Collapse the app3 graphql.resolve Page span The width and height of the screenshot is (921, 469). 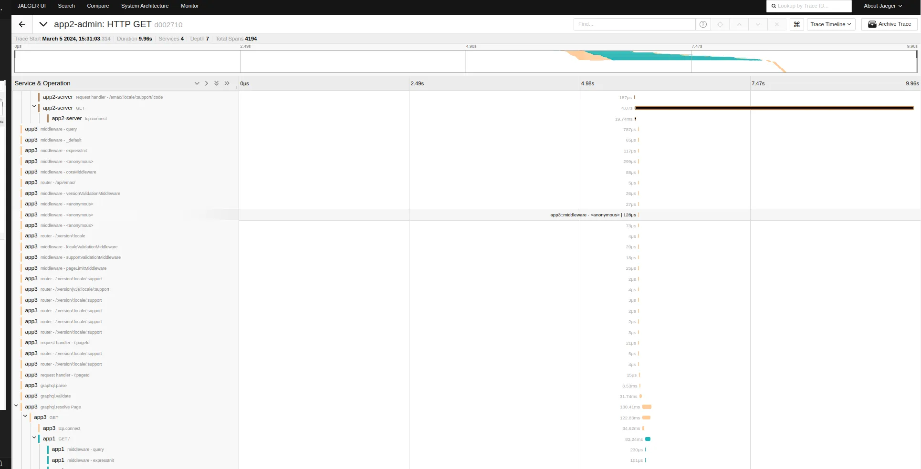point(16,406)
